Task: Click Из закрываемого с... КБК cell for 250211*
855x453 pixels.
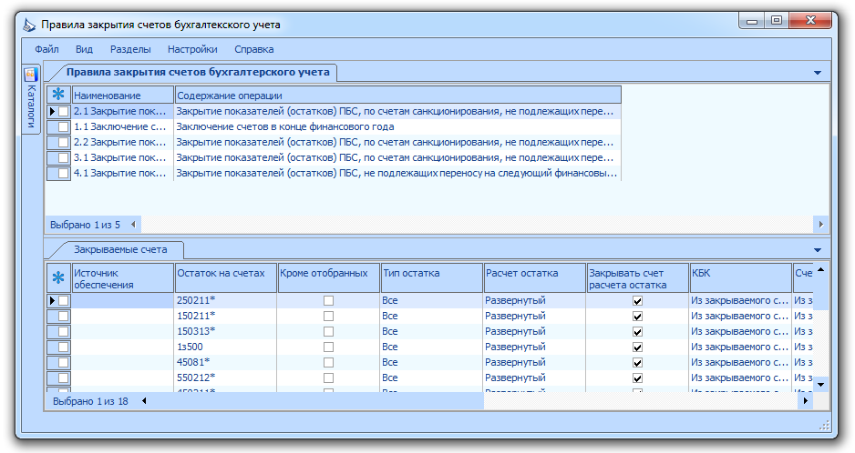Action: point(740,300)
